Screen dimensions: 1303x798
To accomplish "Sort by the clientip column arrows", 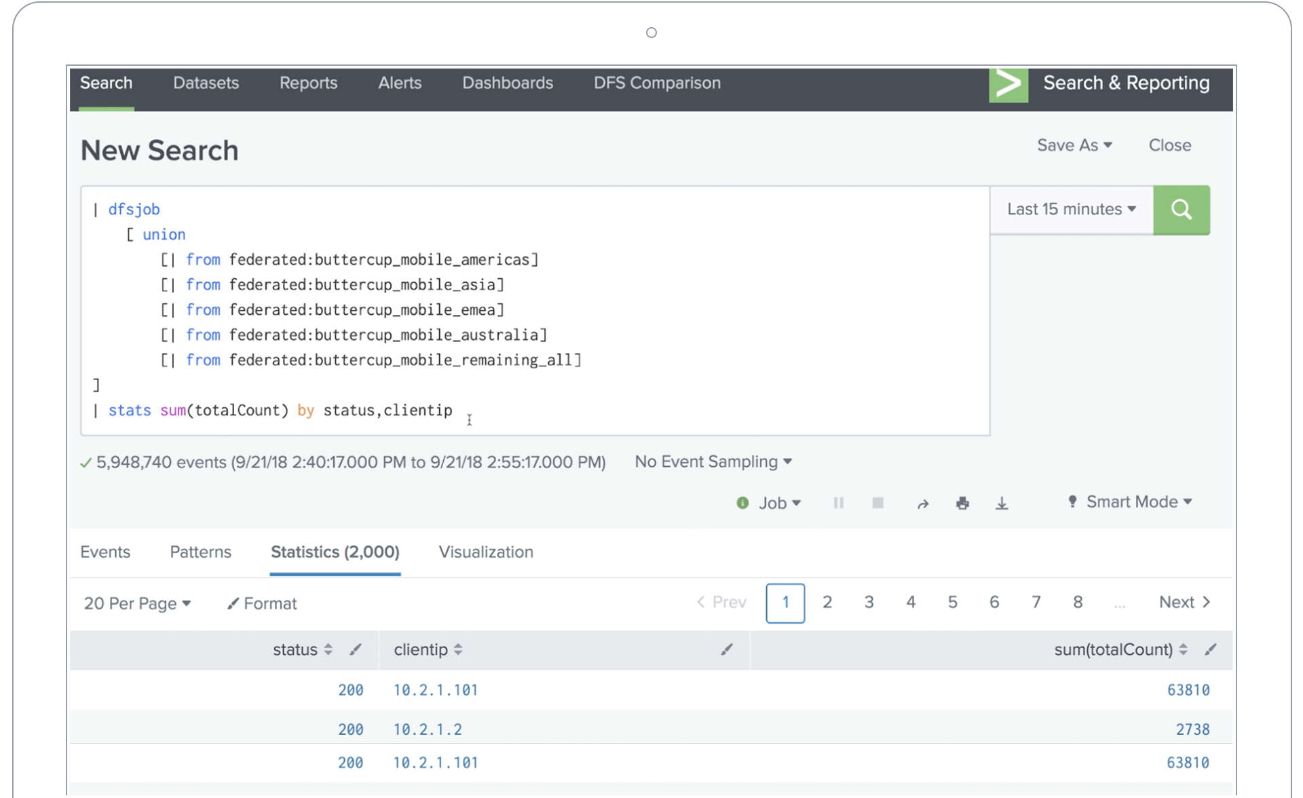I will coord(458,649).
